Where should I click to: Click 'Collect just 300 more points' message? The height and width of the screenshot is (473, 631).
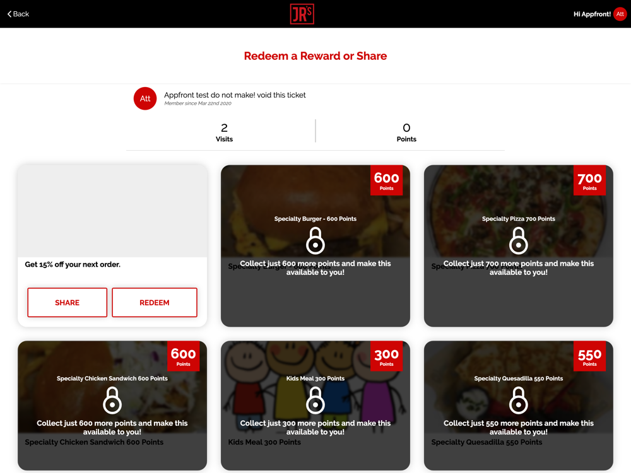tap(315, 428)
